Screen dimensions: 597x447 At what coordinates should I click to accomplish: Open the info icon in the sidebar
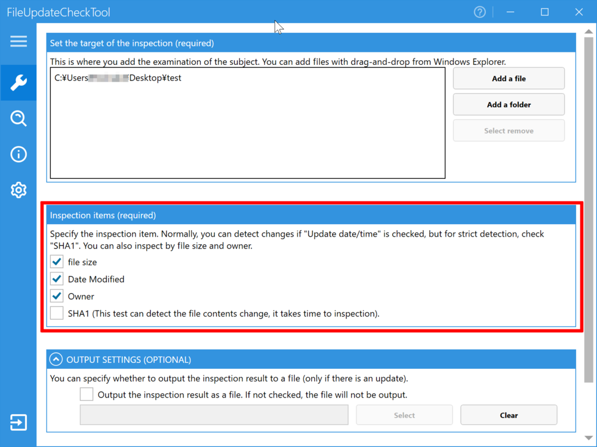click(19, 154)
